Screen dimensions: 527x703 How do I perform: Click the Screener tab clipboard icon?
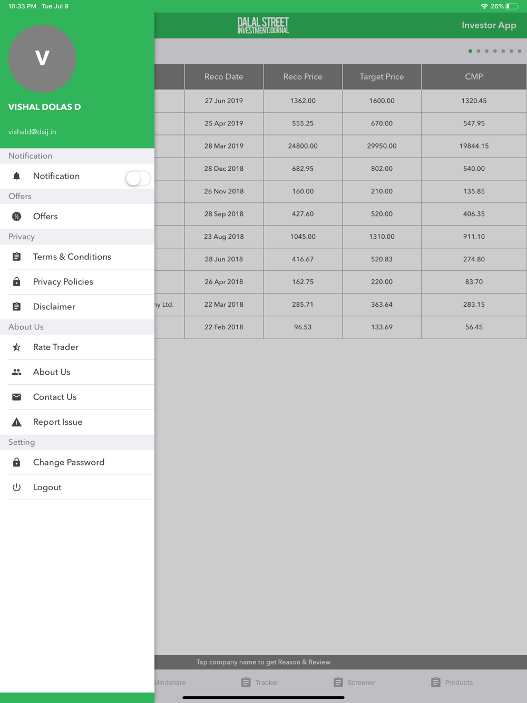click(338, 682)
